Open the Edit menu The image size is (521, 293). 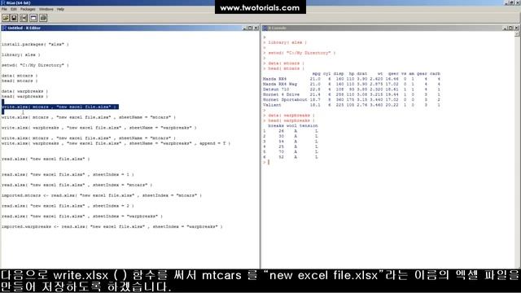click(x=14, y=9)
